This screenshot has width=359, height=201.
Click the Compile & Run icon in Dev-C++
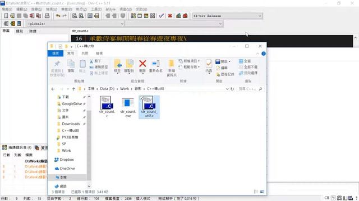click(146, 16)
